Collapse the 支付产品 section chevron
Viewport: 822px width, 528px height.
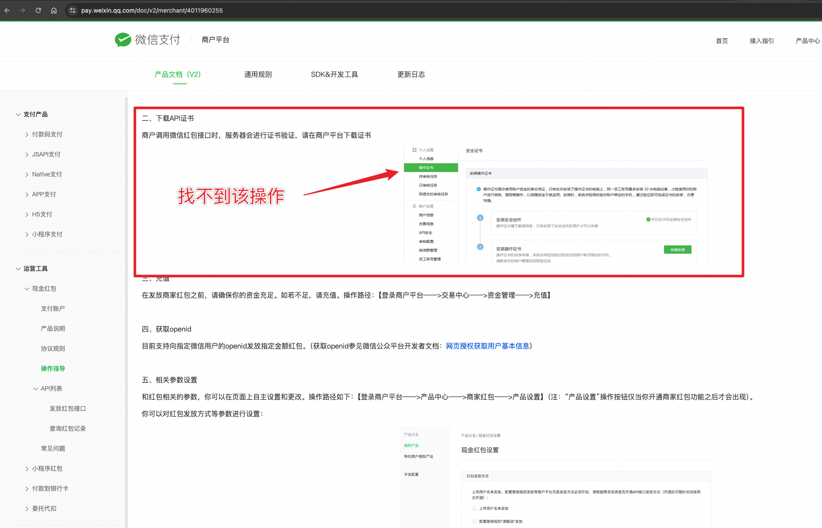[x=18, y=115]
